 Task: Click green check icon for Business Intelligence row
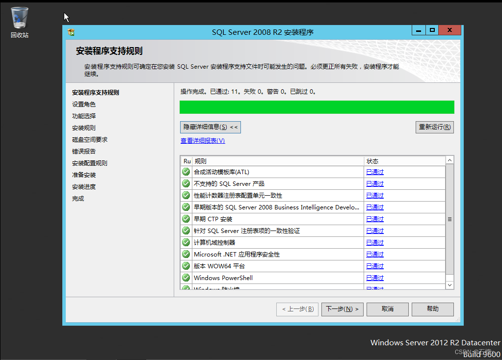186,207
